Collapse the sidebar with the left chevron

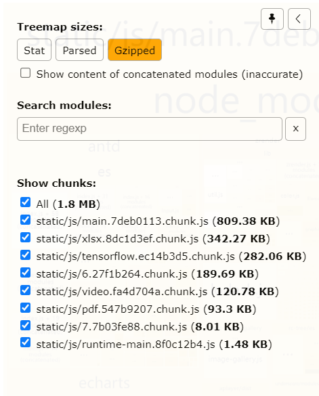click(x=299, y=19)
